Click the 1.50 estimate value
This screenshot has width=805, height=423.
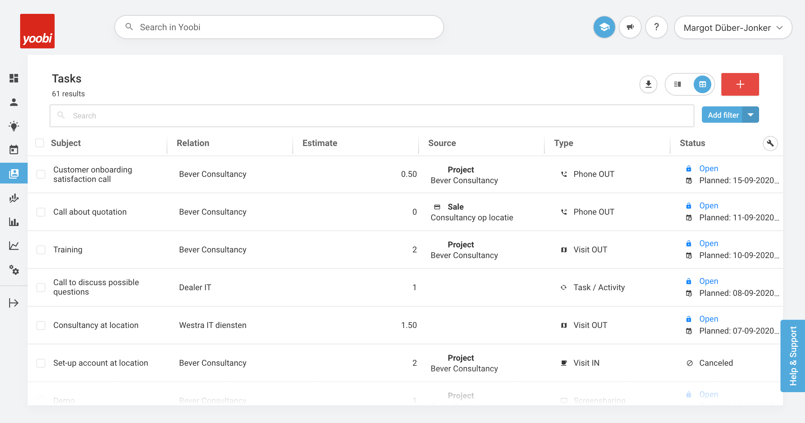[409, 325]
